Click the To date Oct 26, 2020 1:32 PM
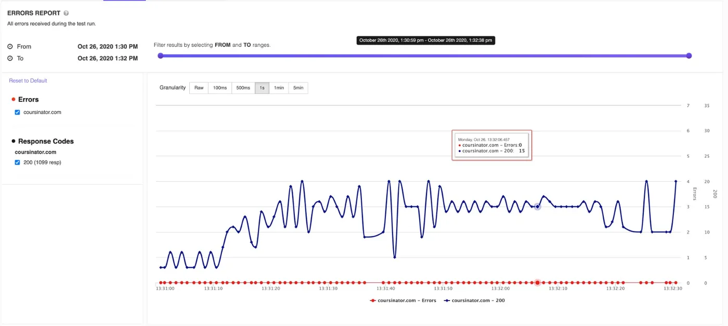Image resolution: width=728 pixels, height=326 pixels. pos(108,58)
